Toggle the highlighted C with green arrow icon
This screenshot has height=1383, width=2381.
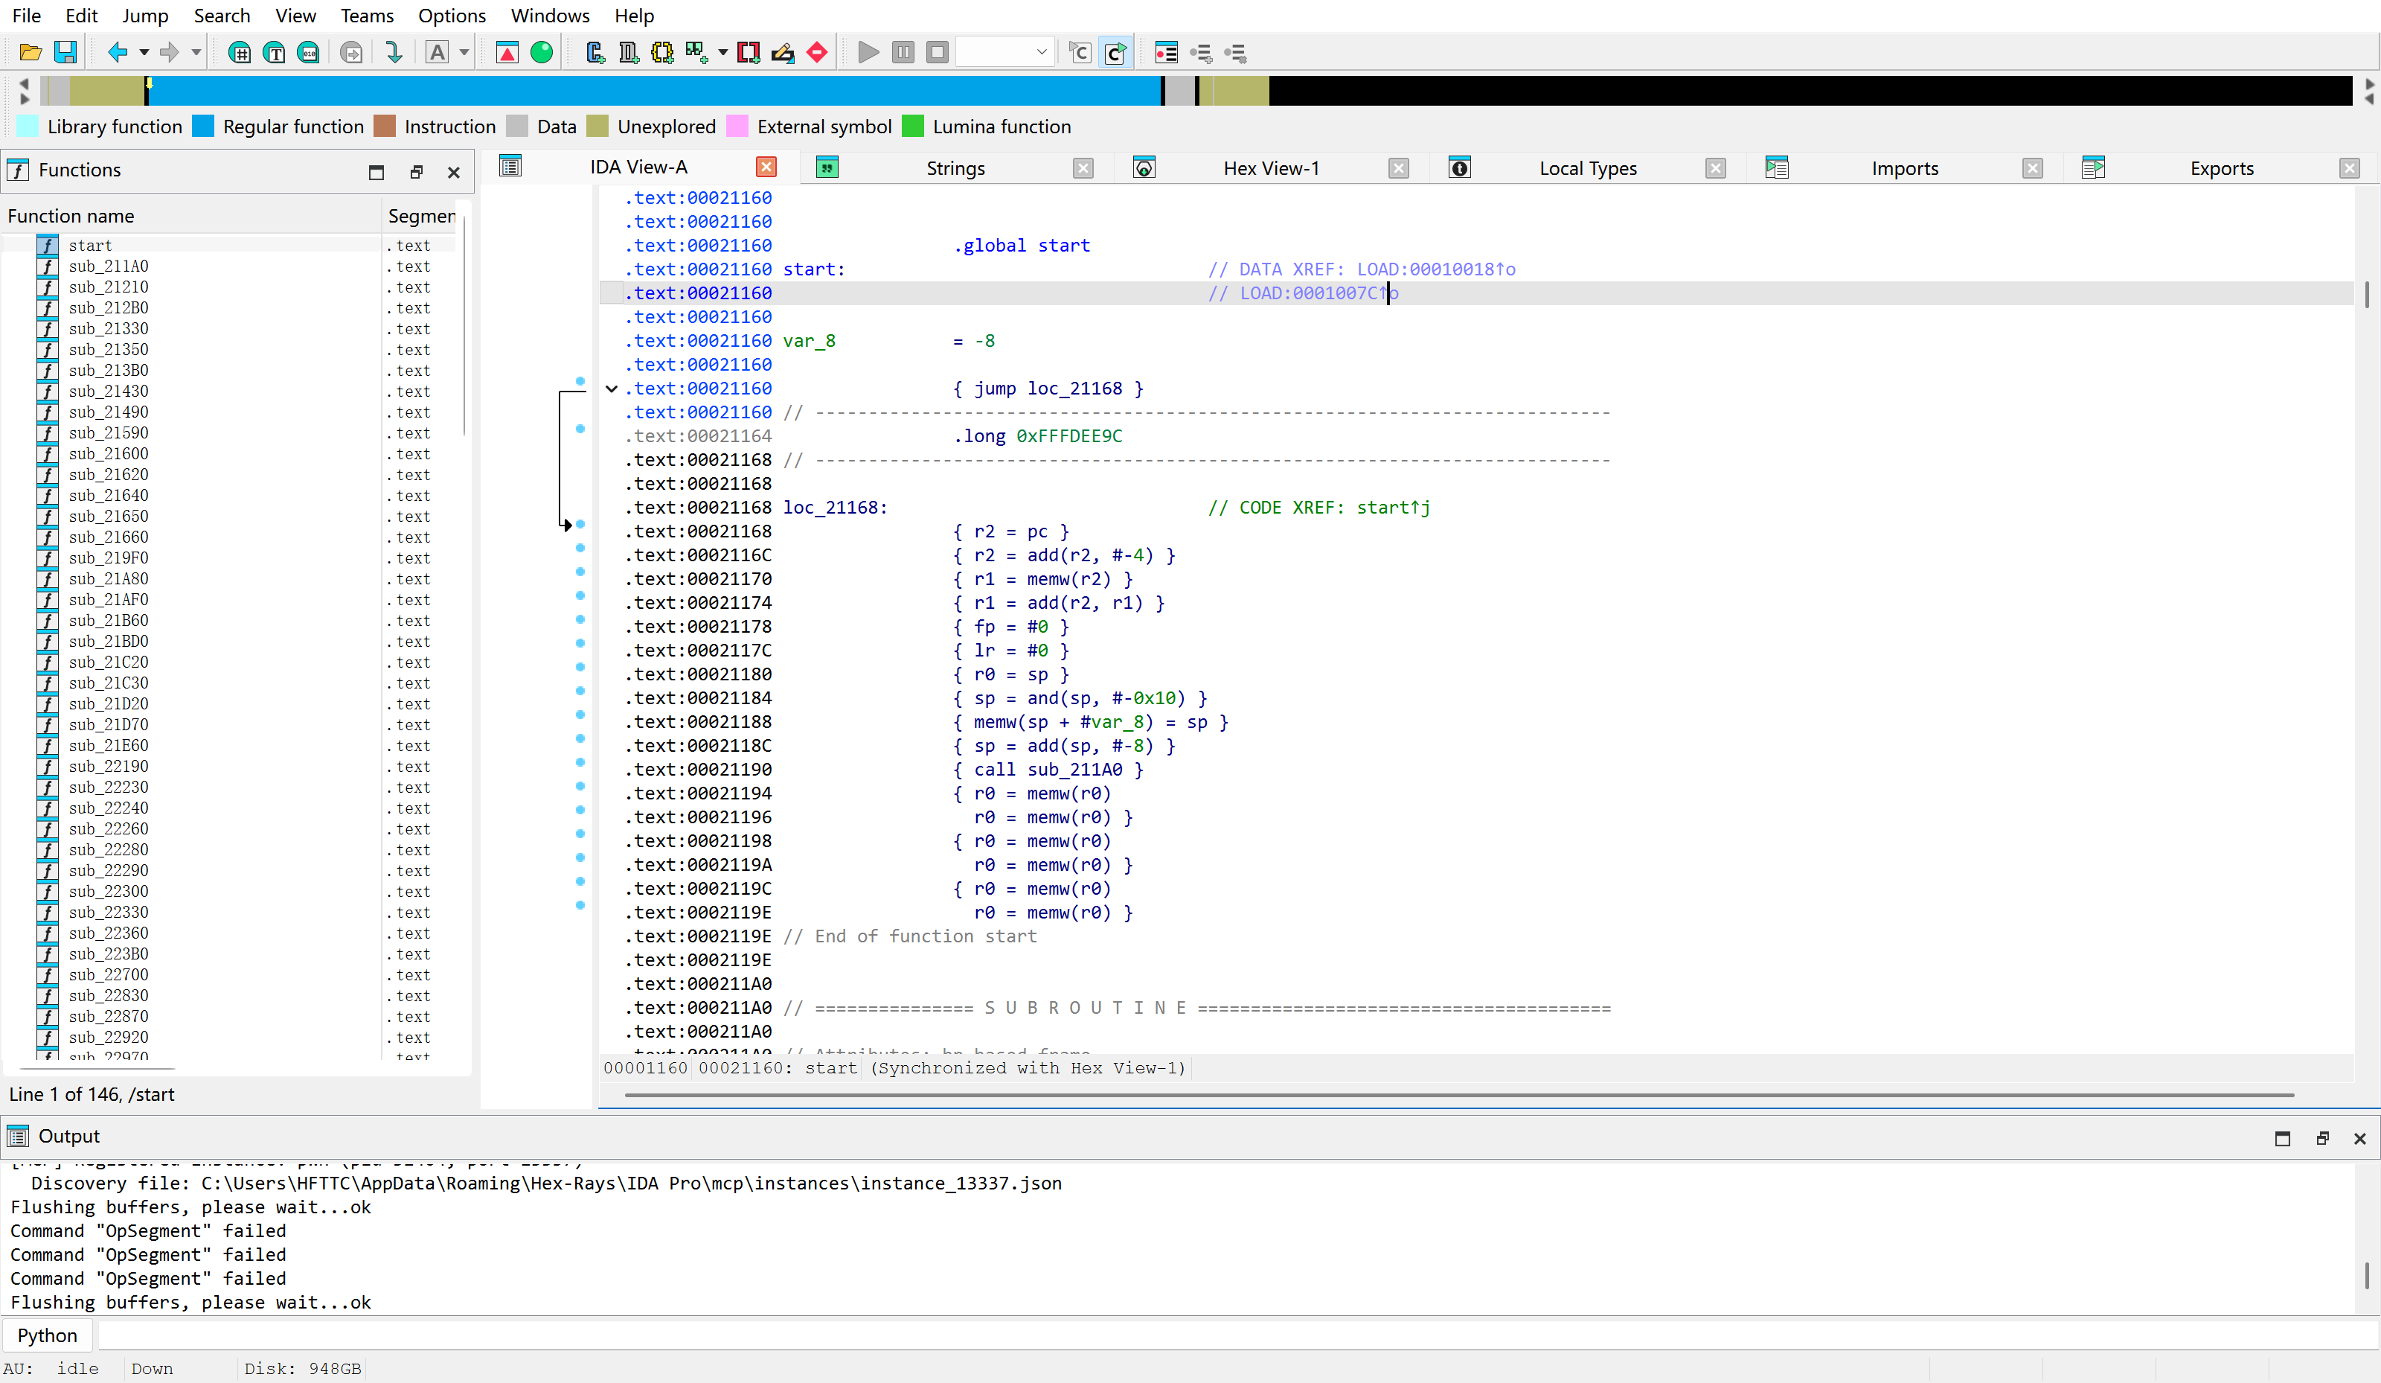(x=1115, y=52)
